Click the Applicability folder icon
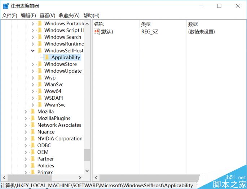Screen dimensions: 247x189 [x=47, y=57]
